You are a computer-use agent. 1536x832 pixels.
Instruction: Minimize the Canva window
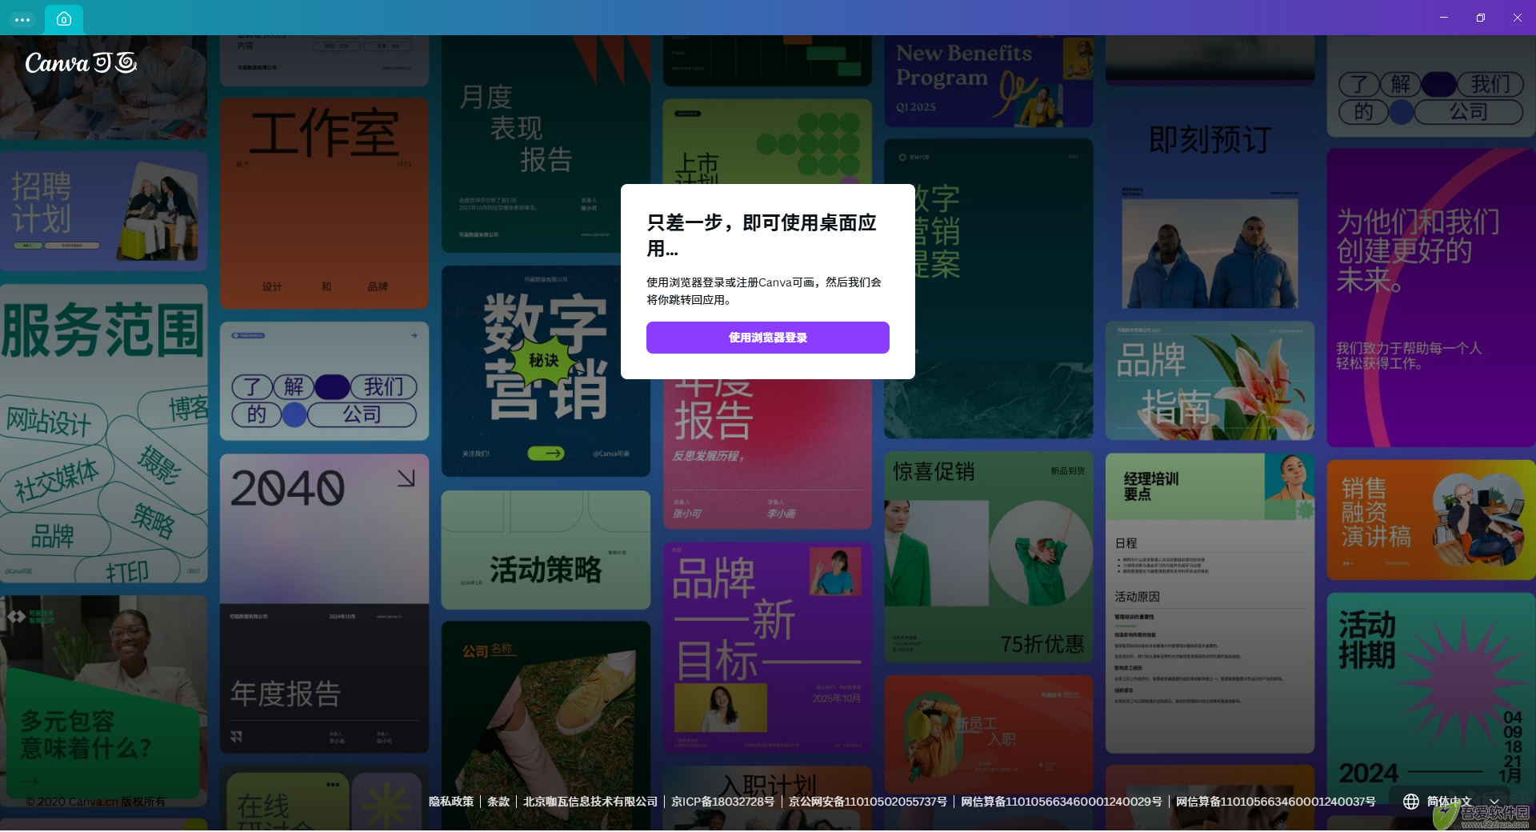click(1444, 18)
